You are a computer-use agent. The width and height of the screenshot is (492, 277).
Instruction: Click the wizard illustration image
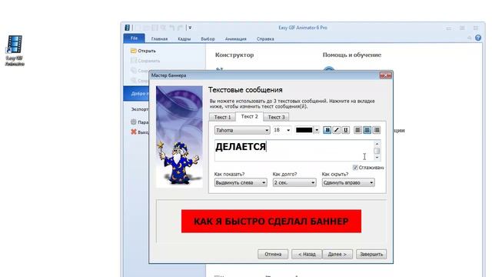[179, 137]
